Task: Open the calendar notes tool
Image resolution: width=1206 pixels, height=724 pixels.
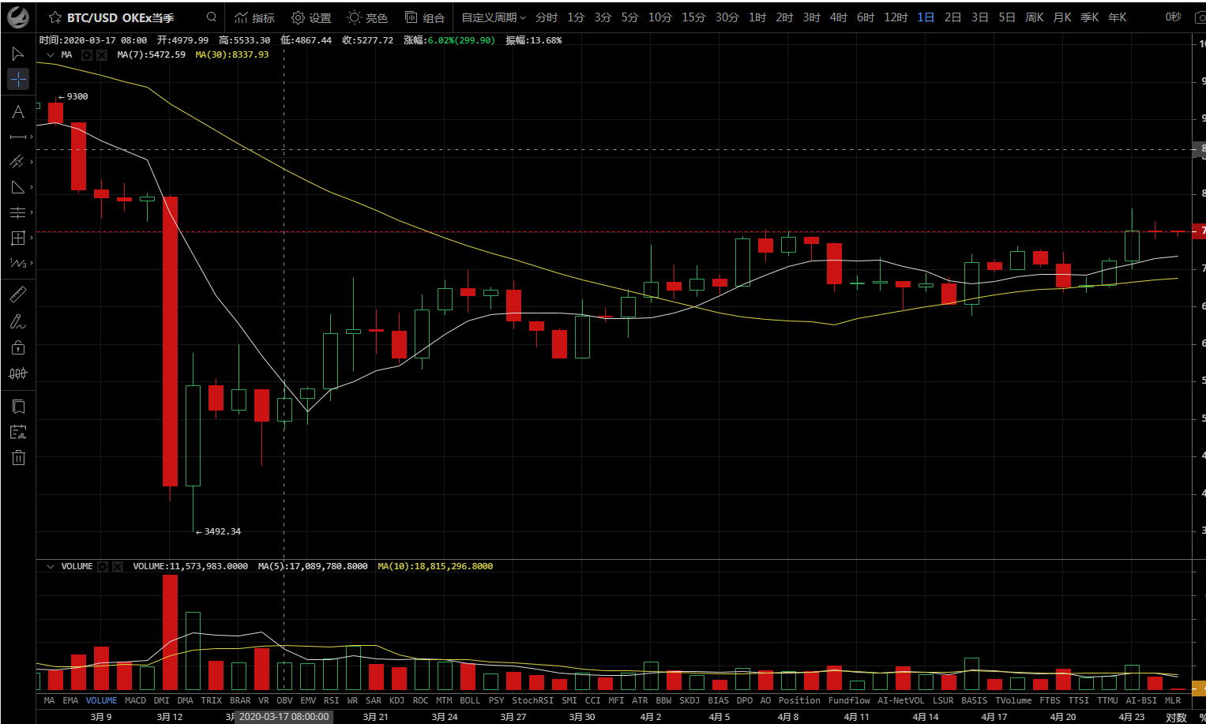Action: point(18,432)
